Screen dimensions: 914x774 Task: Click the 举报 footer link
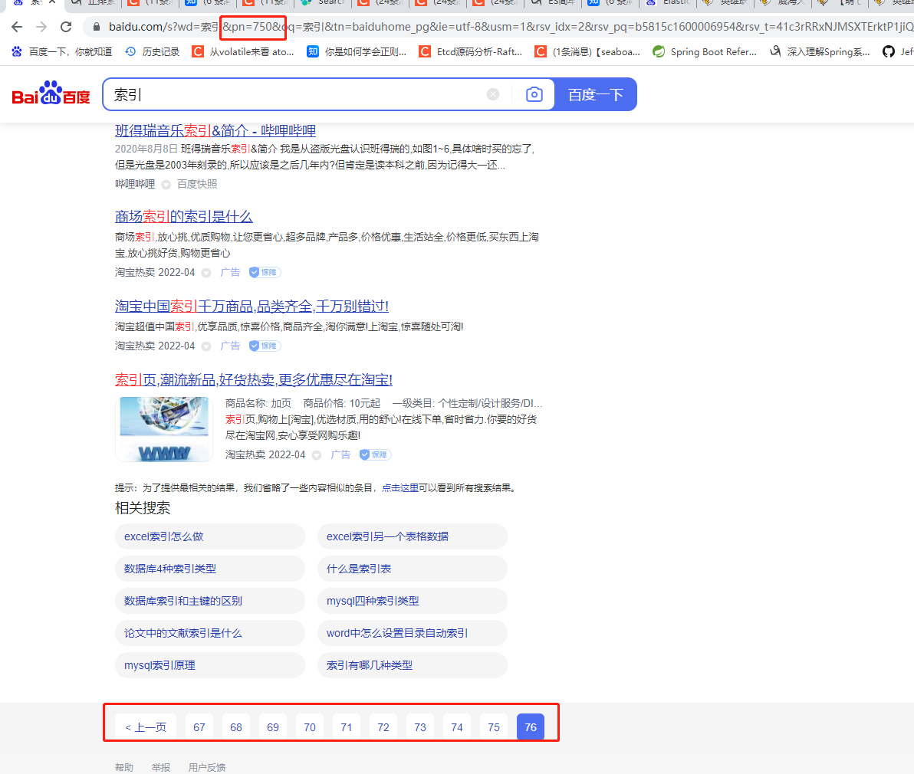tap(161, 768)
